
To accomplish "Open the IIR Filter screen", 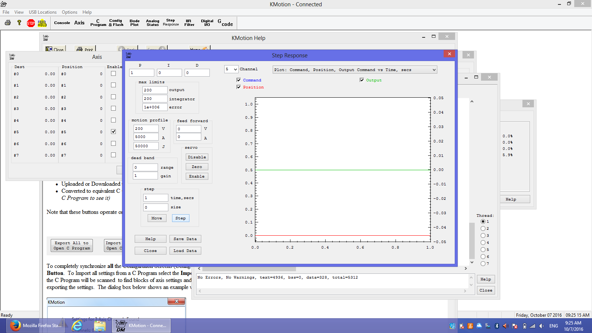I will pyautogui.click(x=189, y=23).
